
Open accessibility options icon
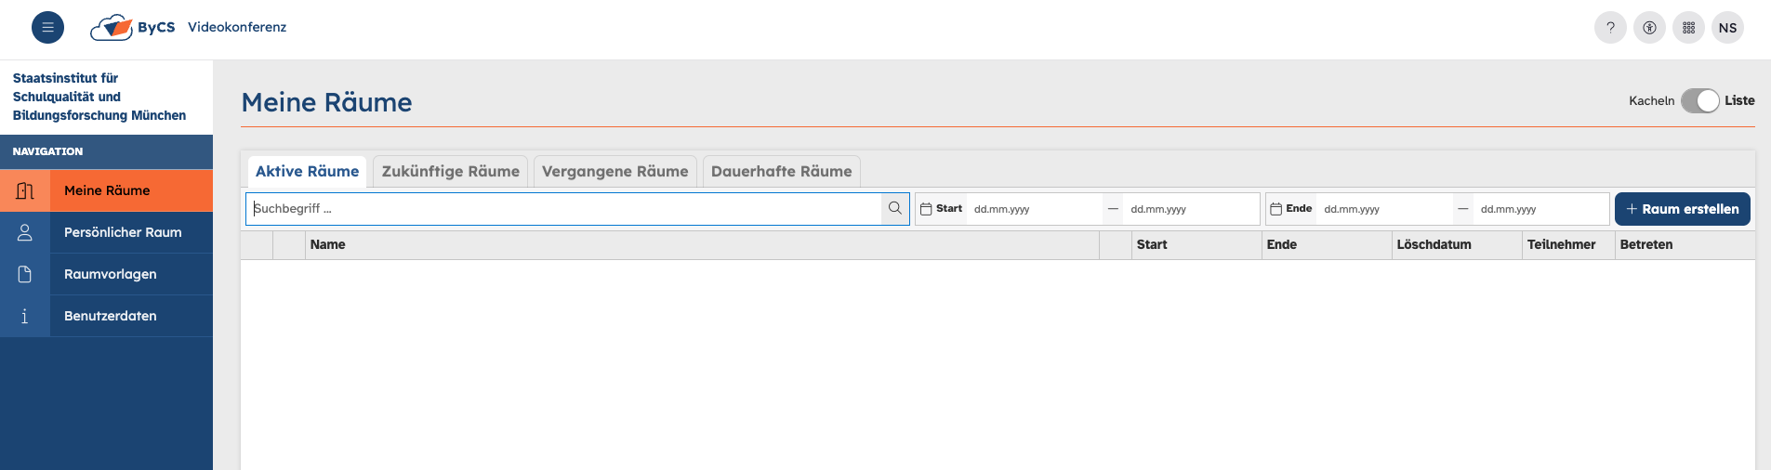(1649, 28)
